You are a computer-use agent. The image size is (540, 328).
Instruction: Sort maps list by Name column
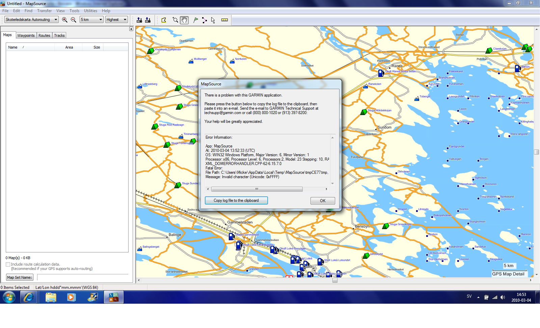tap(30, 47)
